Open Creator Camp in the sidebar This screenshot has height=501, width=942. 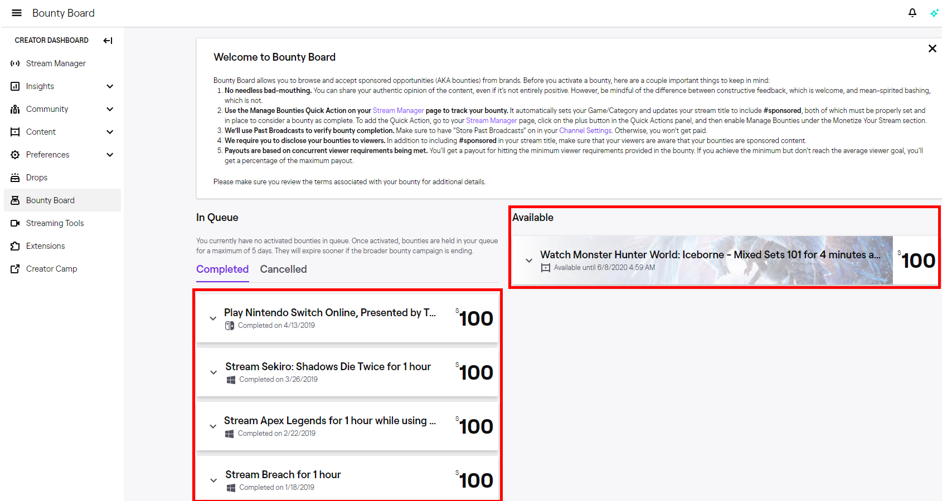click(62, 269)
